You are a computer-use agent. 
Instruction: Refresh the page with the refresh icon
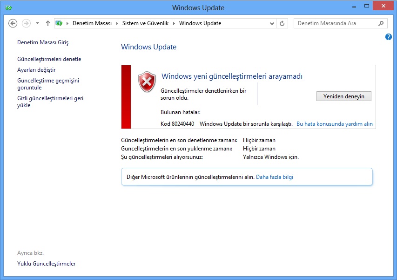282,24
